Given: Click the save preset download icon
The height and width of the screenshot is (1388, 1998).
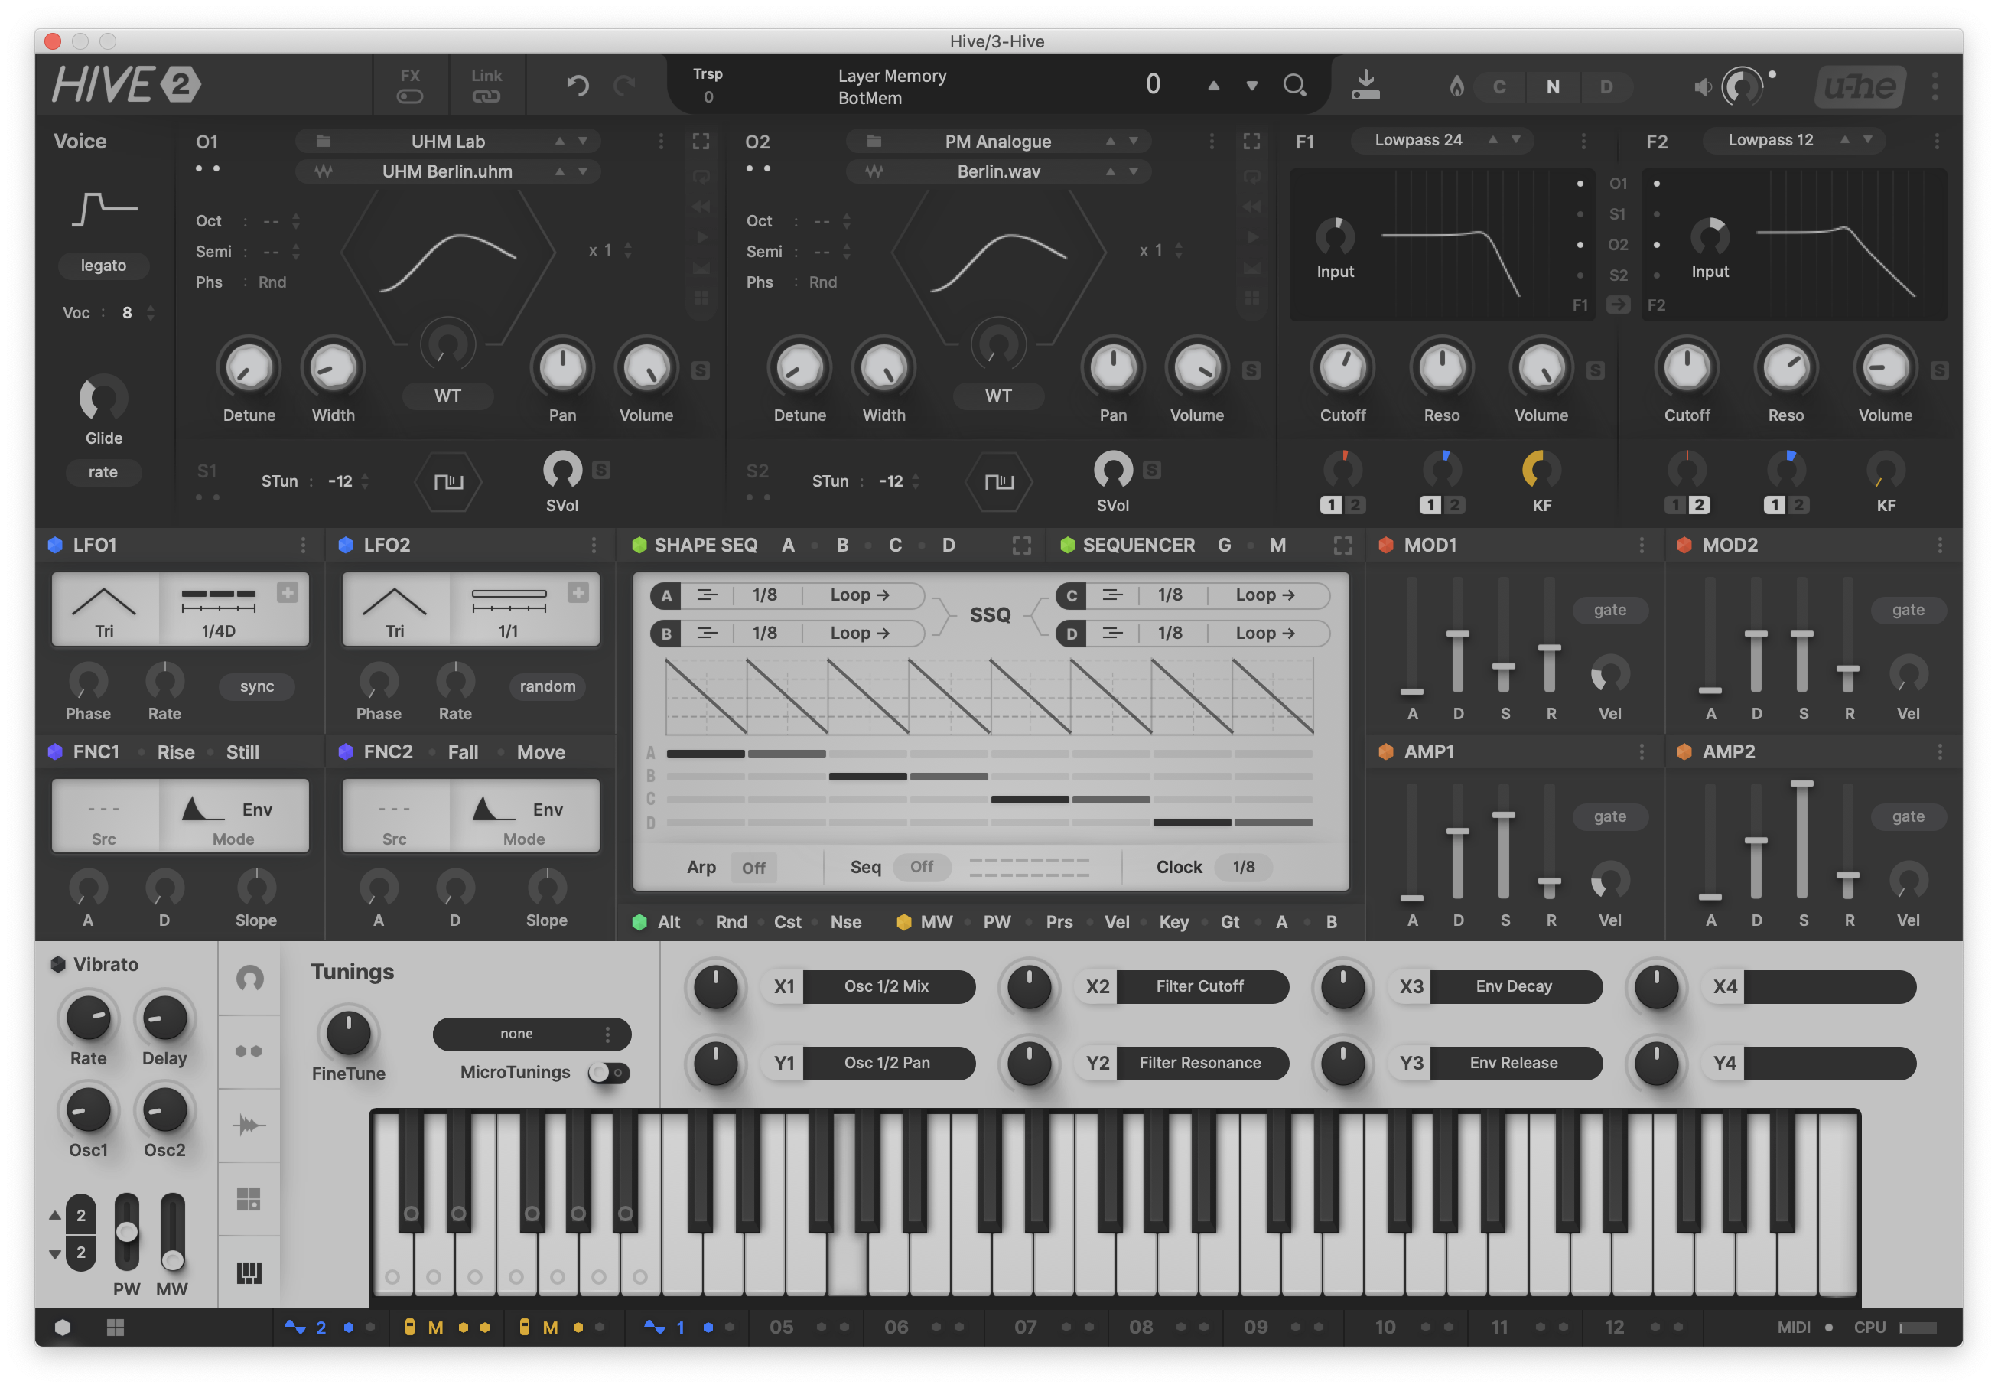Looking at the screenshot, I should 1365,84.
